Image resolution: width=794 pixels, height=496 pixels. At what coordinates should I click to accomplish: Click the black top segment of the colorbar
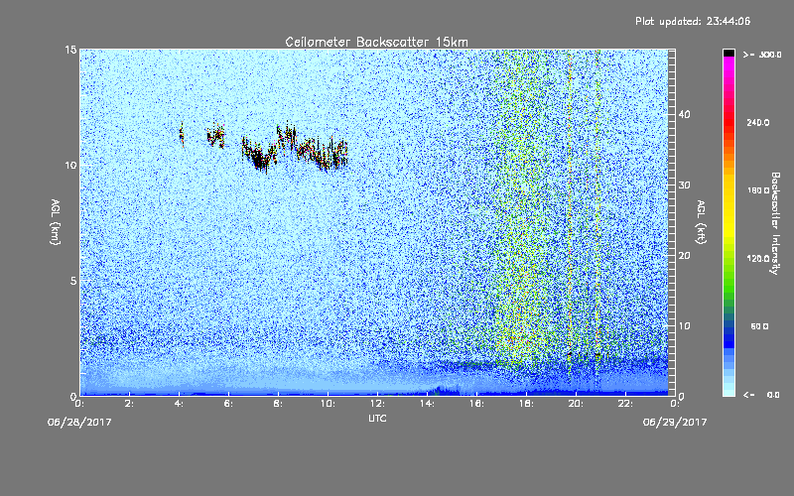pyautogui.click(x=728, y=53)
